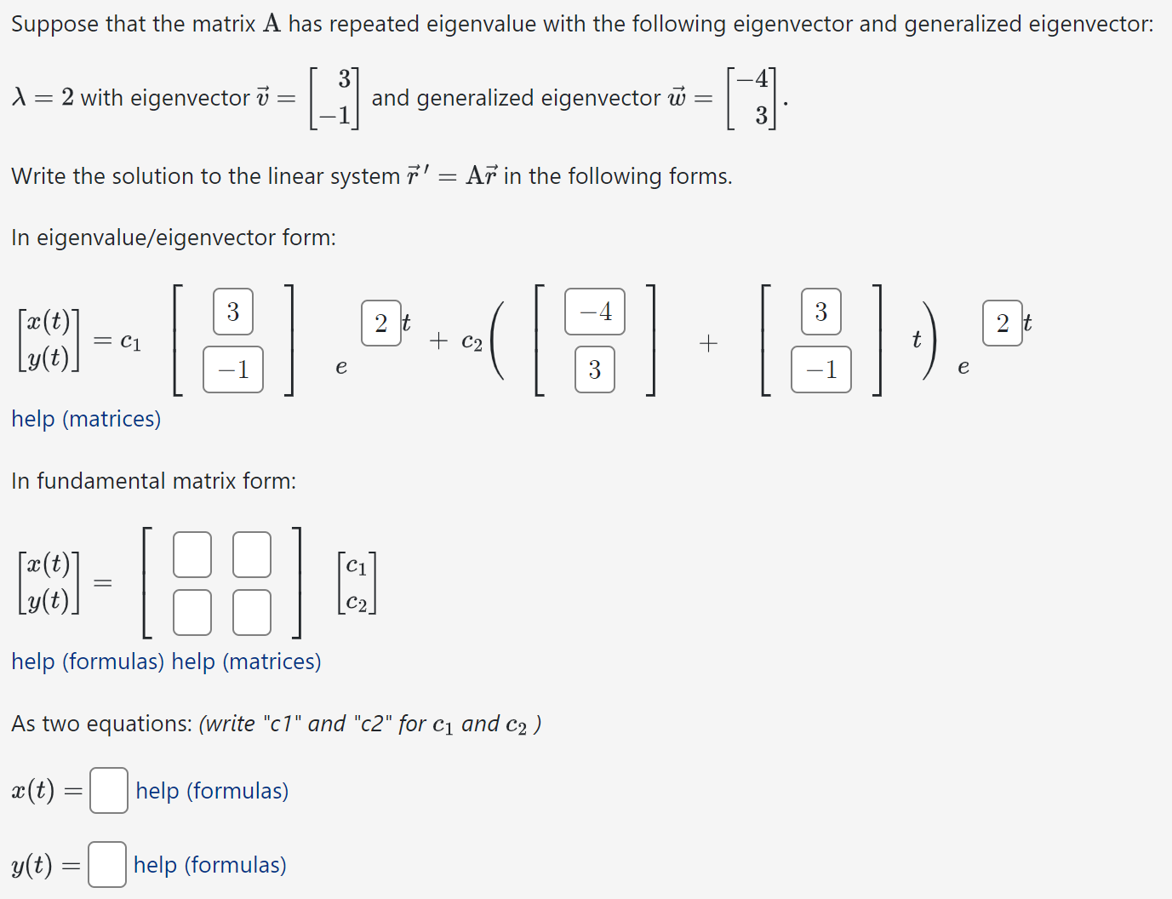Select the "2" exponent box after the first e
Image resolution: width=1172 pixels, height=899 pixels.
pyautogui.click(x=380, y=324)
